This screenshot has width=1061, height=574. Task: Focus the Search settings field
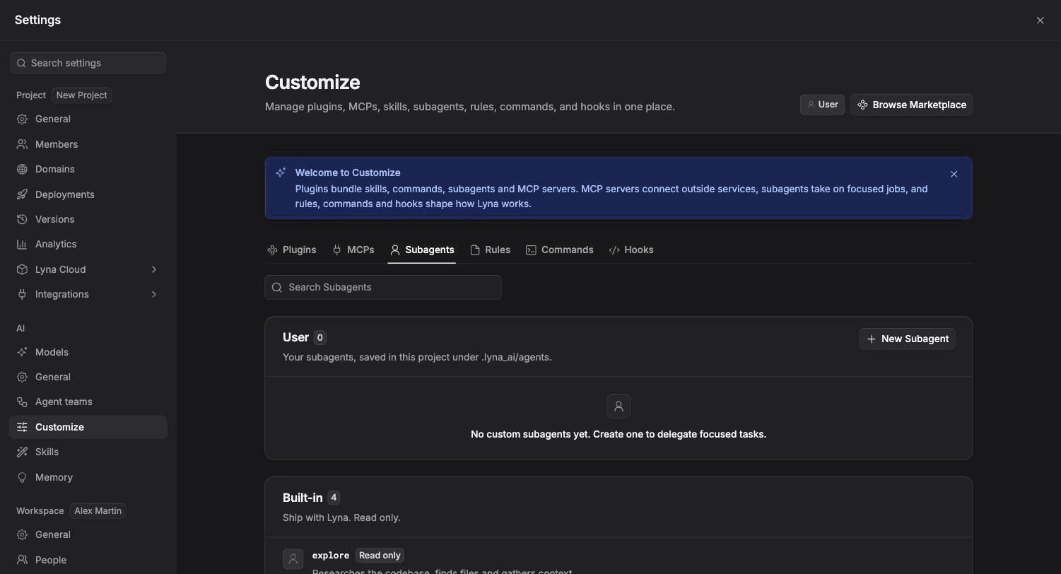pyautogui.click(x=88, y=63)
